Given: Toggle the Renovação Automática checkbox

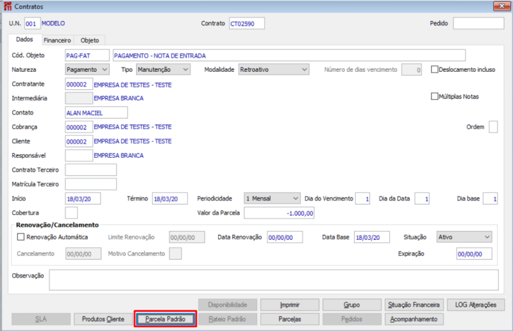Looking at the screenshot, I should click(x=21, y=237).
